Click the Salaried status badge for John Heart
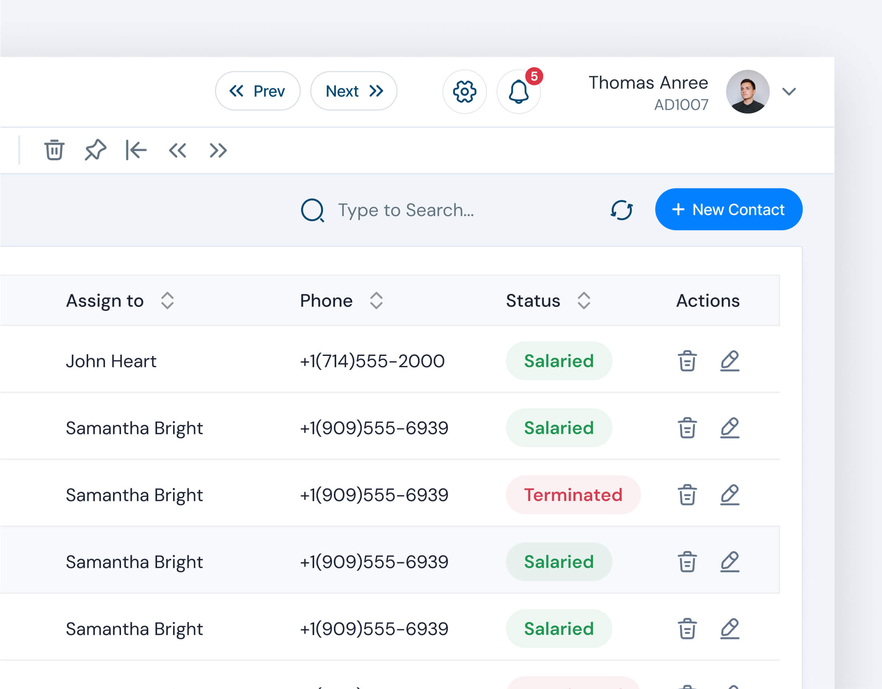The height and width of the screenshot is (689, 882). coord(559,361)
